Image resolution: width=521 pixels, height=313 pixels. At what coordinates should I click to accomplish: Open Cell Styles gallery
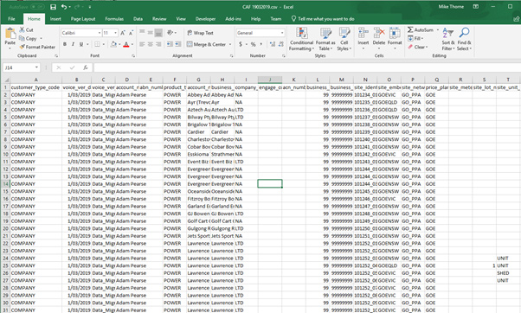(344, 39)
